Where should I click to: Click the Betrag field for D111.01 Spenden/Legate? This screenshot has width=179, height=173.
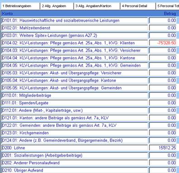[x=163, y=103]
